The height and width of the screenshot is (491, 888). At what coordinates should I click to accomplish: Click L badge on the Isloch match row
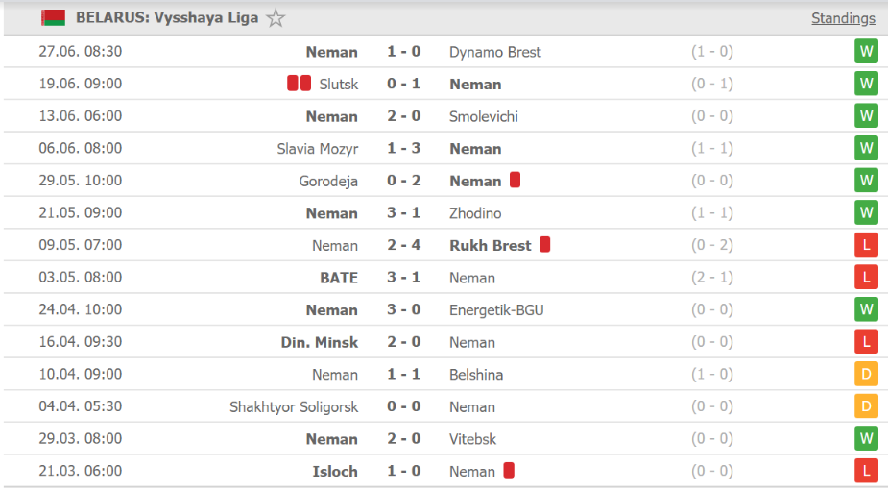click(866, 471)
